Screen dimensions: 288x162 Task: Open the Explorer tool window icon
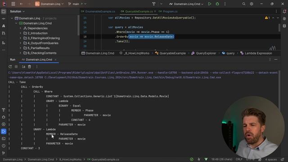click(x=4, y=12)
